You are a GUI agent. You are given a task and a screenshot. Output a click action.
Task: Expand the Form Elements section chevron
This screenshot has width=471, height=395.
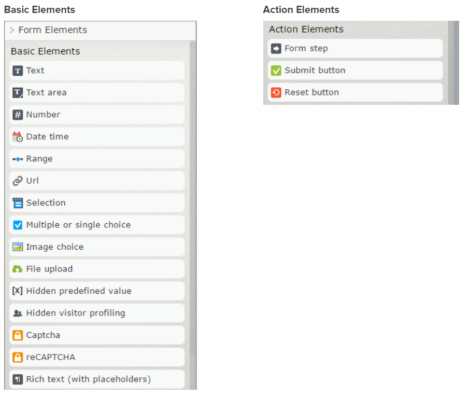pos(12,30)
